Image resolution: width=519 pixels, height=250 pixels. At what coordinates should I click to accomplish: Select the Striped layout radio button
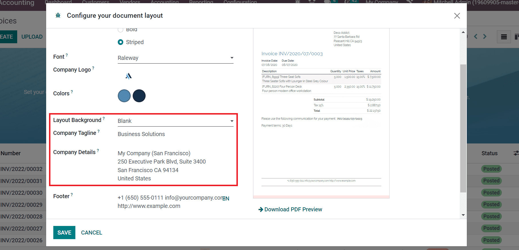(121, 42)
